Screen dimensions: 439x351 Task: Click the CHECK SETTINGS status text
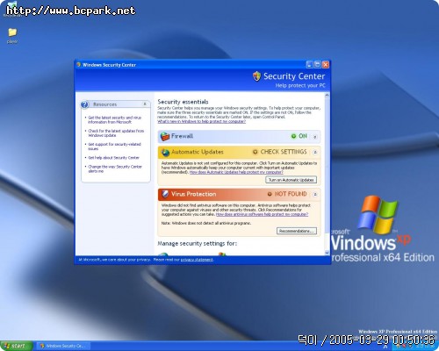284,152
